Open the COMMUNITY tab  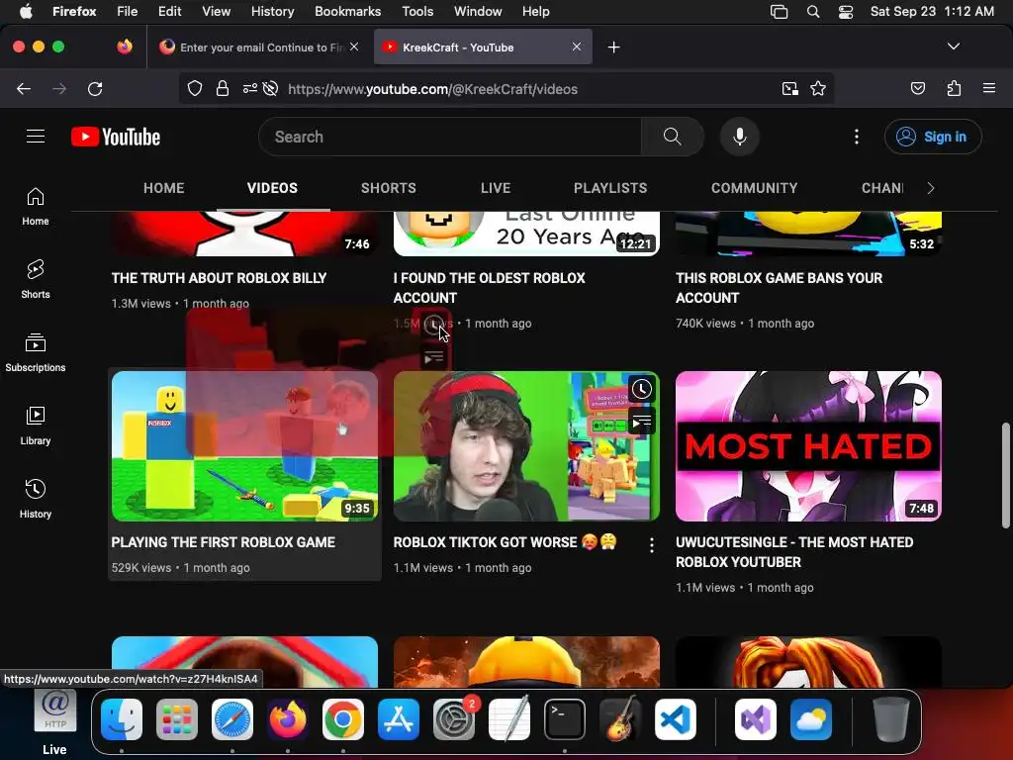pos(754,188)
